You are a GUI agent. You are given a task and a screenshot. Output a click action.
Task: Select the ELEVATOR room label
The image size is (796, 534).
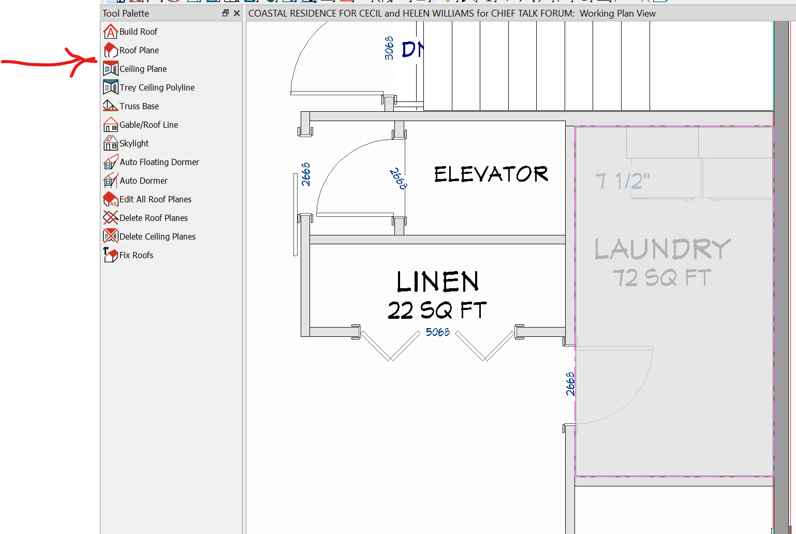(491, 174)
